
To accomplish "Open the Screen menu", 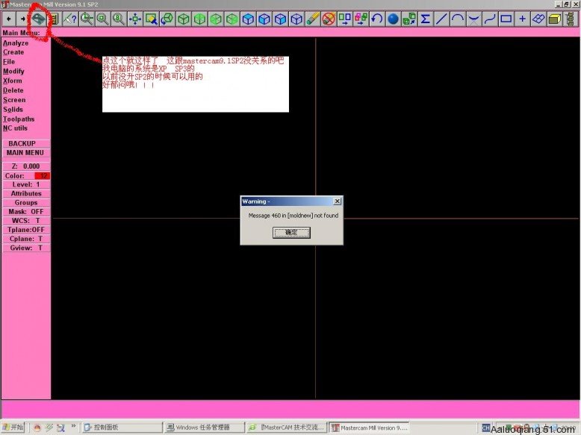I will click(14, 100).
